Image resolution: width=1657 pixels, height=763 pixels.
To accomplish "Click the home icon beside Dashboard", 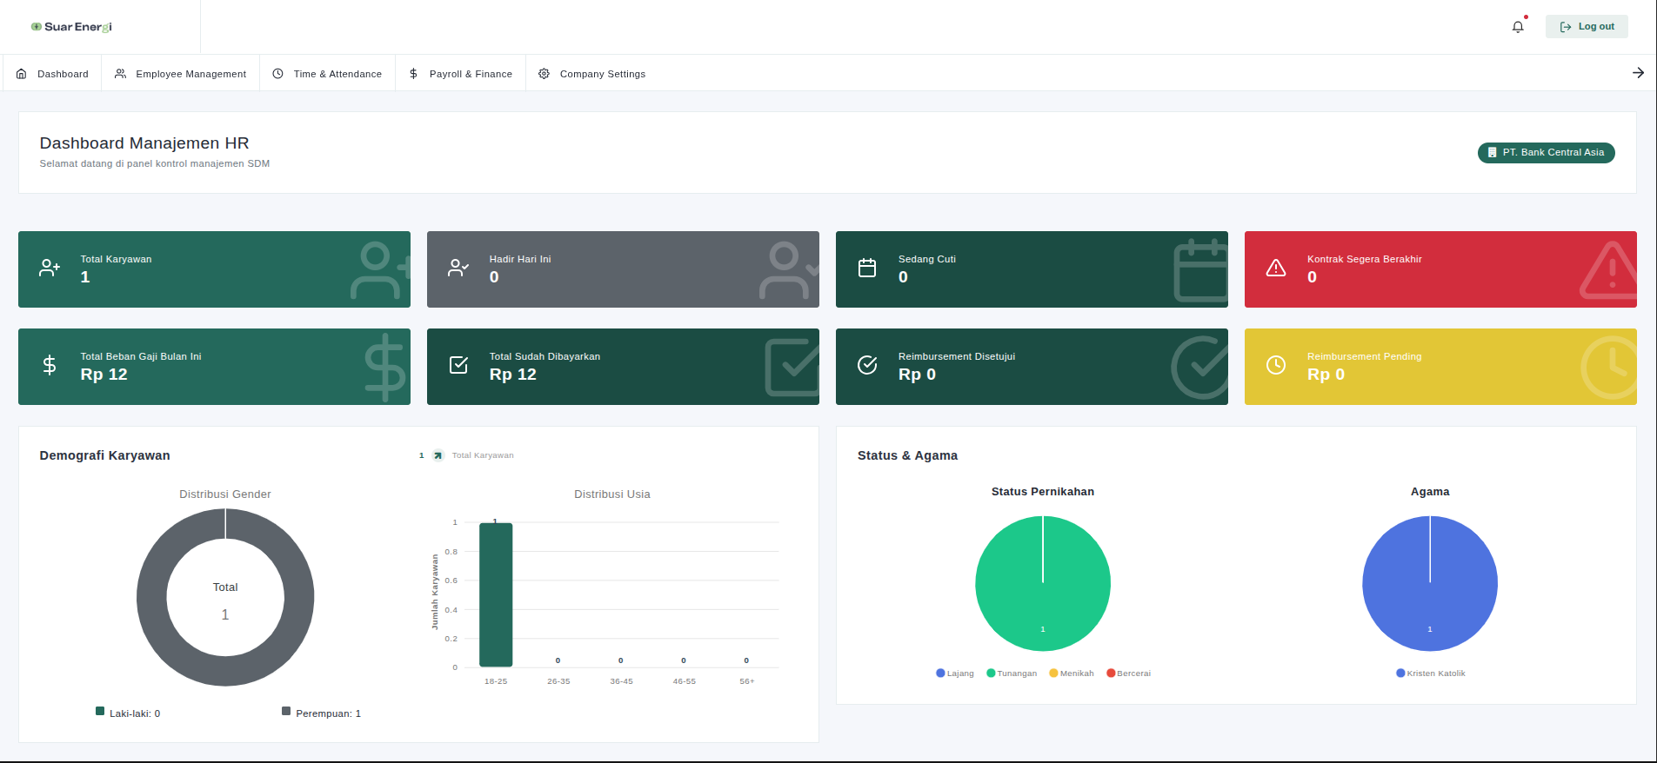I will pos(22,74).
